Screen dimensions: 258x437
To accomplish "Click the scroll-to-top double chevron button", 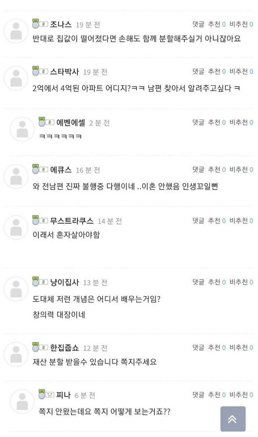I will [233, 418].
